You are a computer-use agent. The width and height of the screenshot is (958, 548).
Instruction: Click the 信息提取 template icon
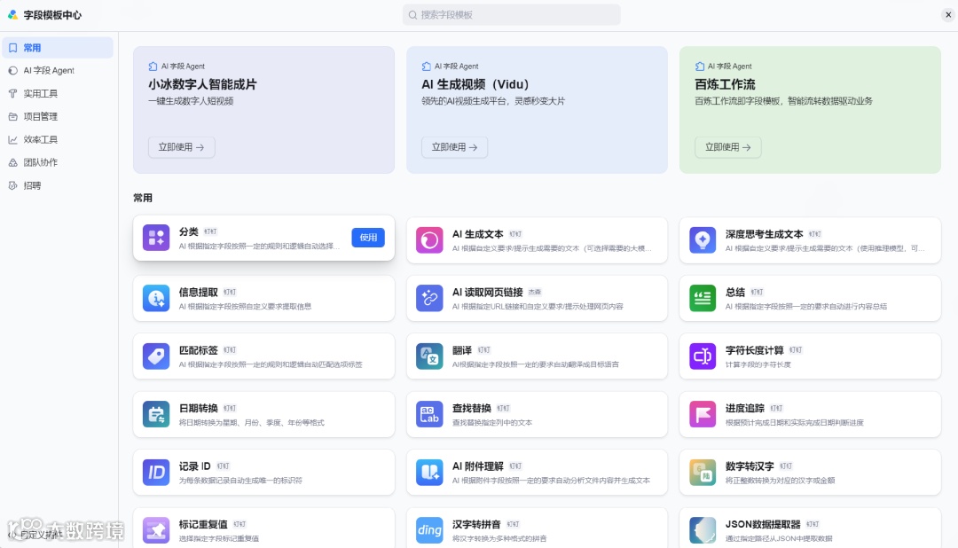[156, 298]
